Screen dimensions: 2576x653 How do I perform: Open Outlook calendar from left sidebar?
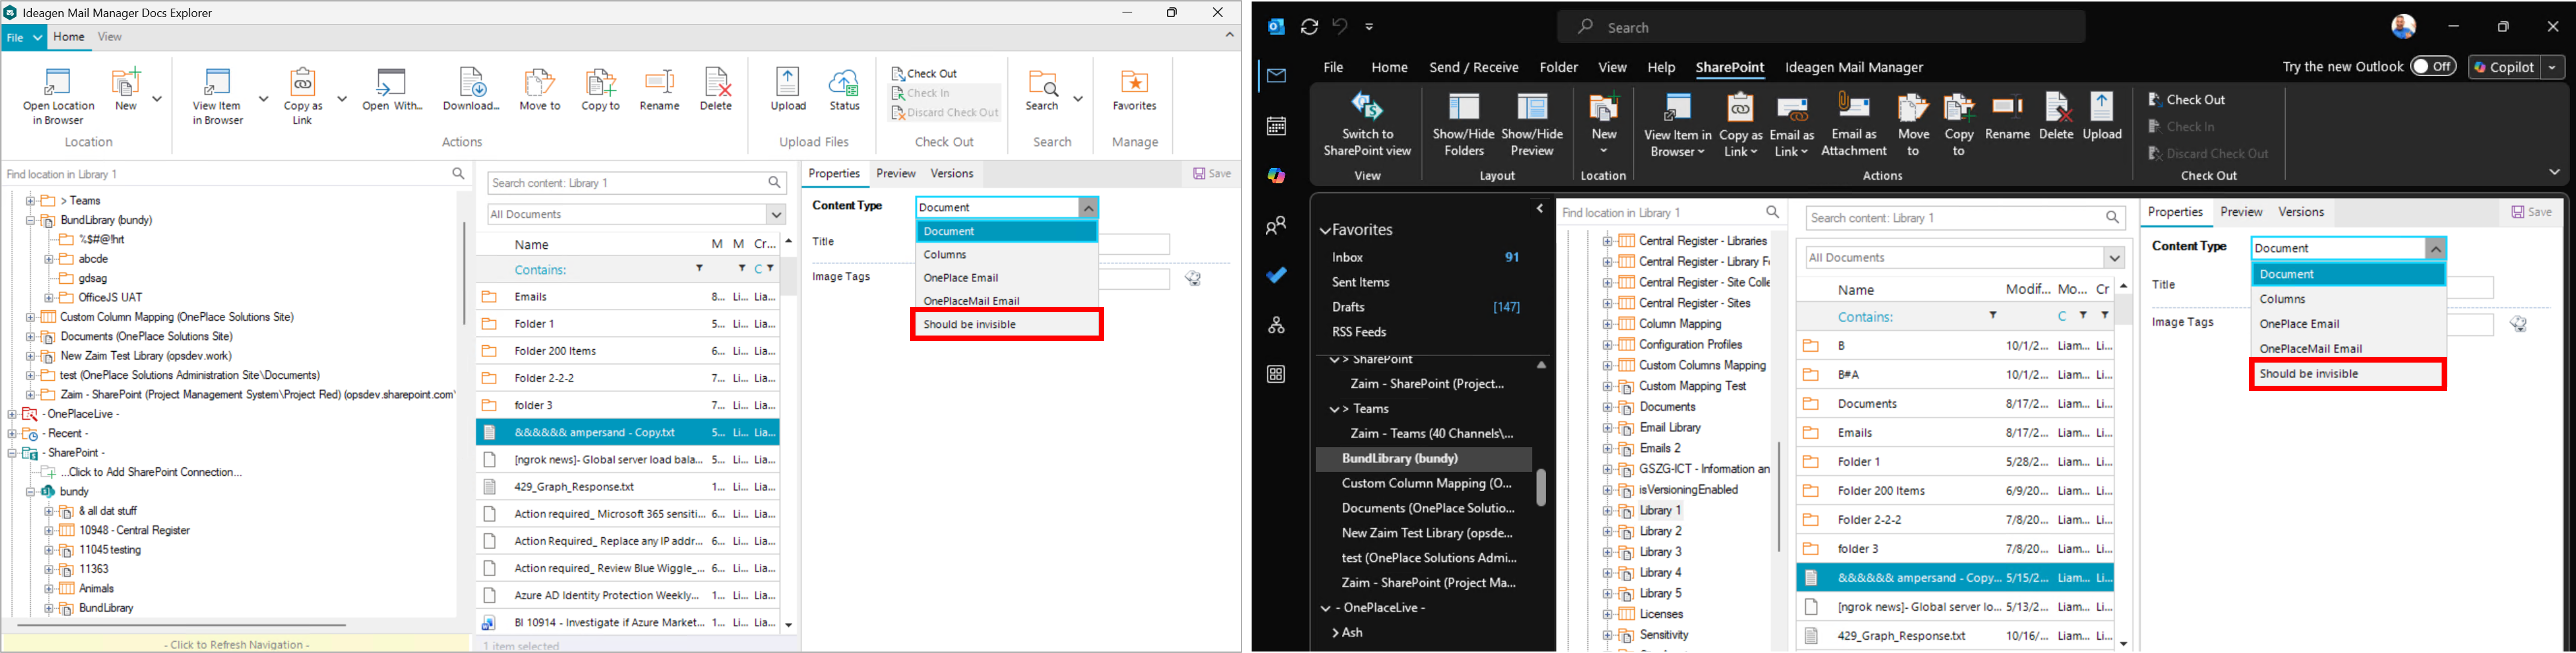point(1276,126)
